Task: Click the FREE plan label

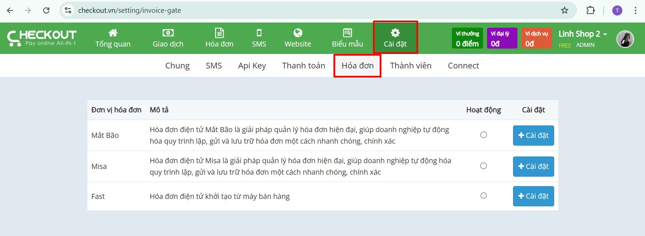Action: coord(565,45)
